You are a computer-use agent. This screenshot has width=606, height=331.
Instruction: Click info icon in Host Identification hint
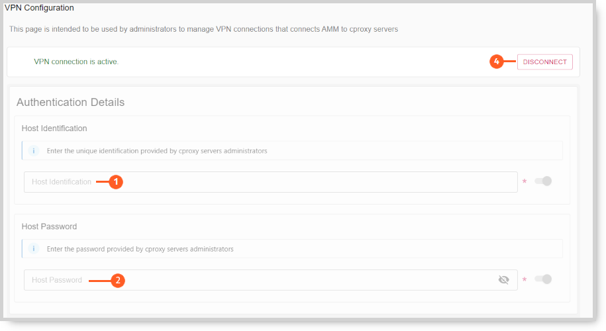(x=34, y=151)
